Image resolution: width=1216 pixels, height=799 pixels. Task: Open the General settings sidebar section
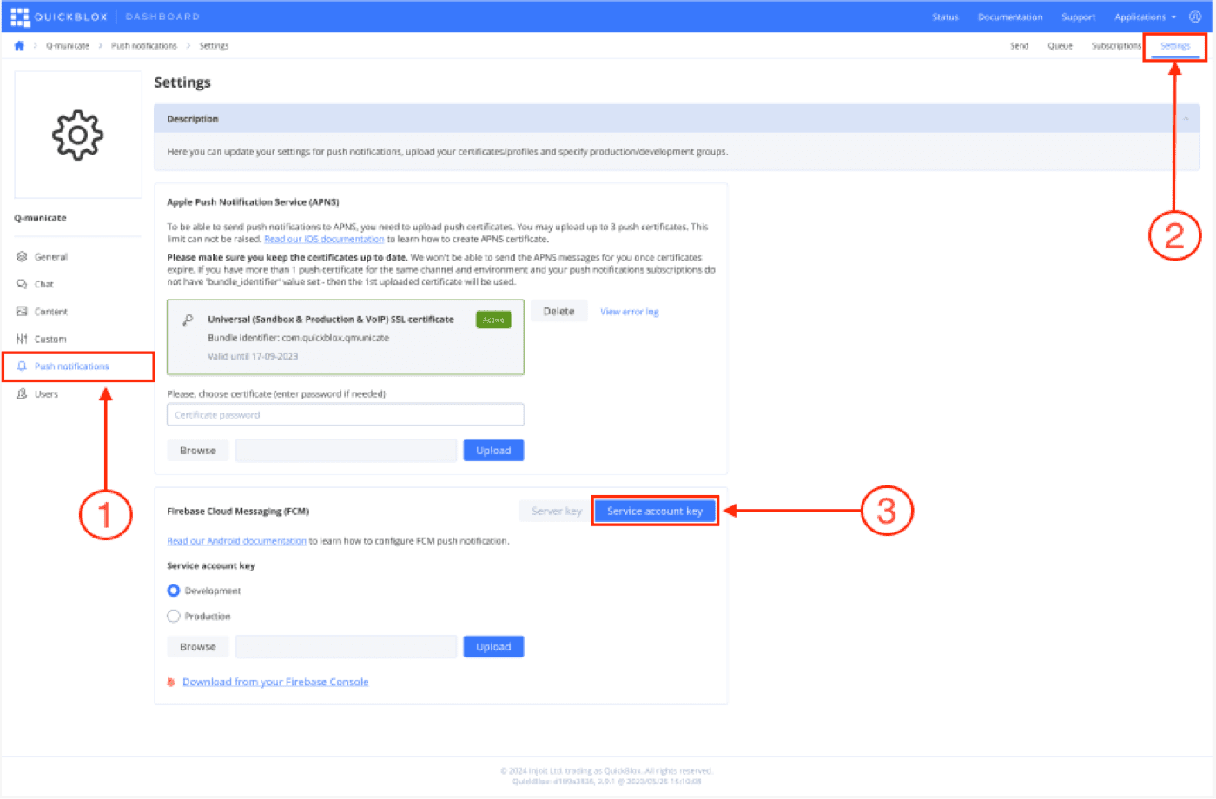point(52,256)
